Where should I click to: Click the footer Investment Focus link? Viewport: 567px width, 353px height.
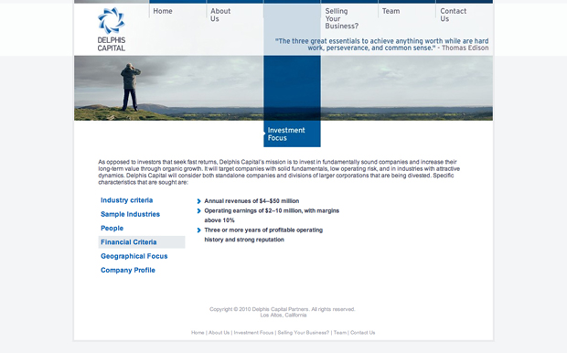pos(253,333)
